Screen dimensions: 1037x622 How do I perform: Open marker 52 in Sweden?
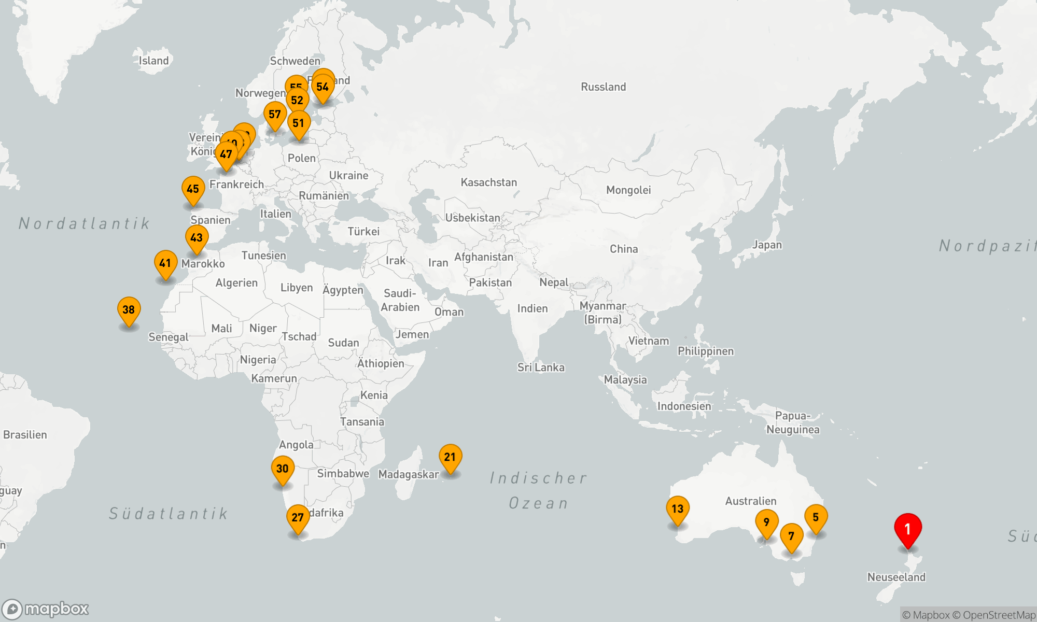click(298, 101)
